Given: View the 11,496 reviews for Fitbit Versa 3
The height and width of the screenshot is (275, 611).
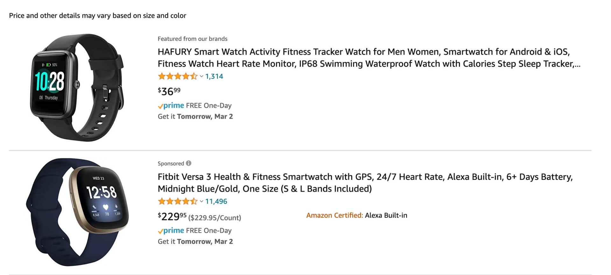Looking at the screenshot, I should coord(216,201).
